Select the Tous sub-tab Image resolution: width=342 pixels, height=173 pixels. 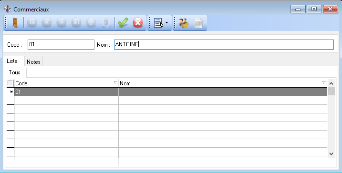tap(15, 72)
